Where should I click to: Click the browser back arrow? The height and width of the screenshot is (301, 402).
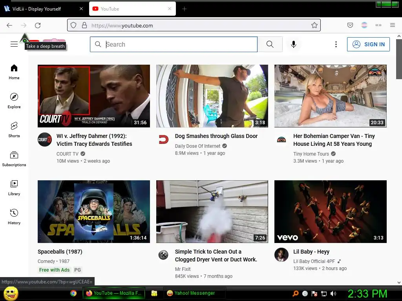coord(9,25)
